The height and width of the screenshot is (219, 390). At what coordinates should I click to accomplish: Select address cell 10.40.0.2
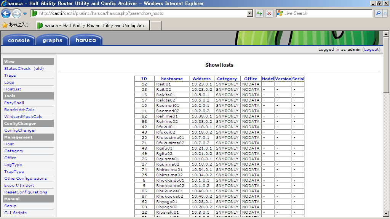click(202, 196)
